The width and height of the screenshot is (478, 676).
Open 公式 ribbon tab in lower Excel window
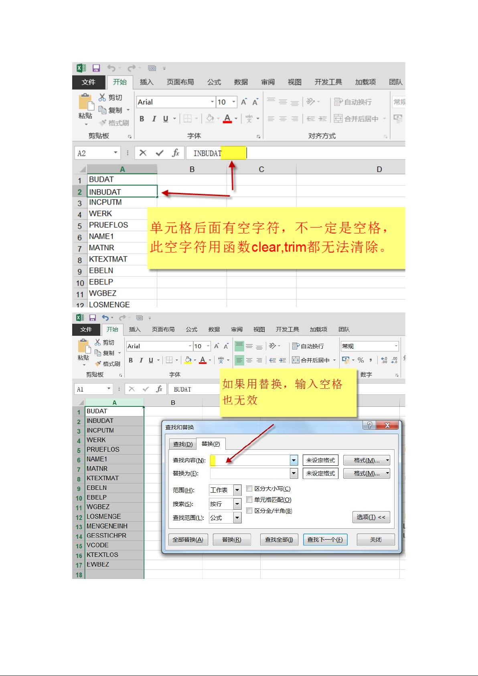pos(191,329)
